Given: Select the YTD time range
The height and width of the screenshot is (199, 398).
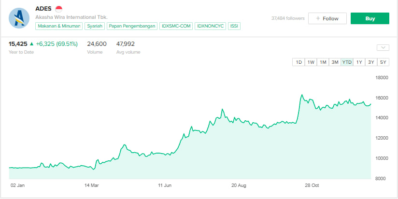Looking at the screenshot, I should pos(347,62).
